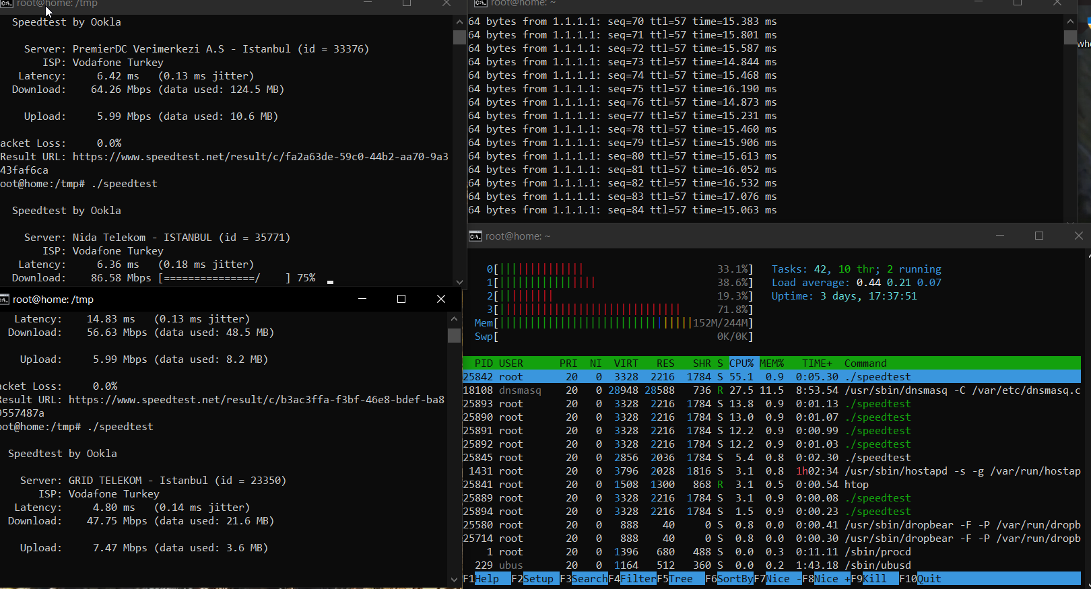
Task: Open the speedtest result URL starting b3ac3ffa
Action: 257,400
